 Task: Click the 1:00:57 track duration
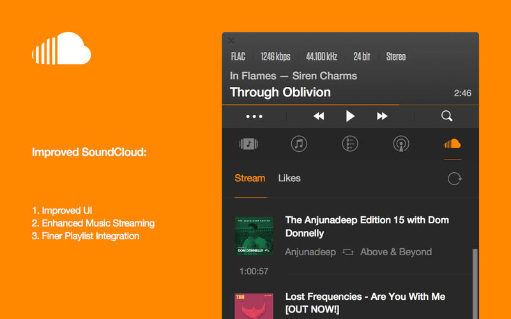click(254, 271)
